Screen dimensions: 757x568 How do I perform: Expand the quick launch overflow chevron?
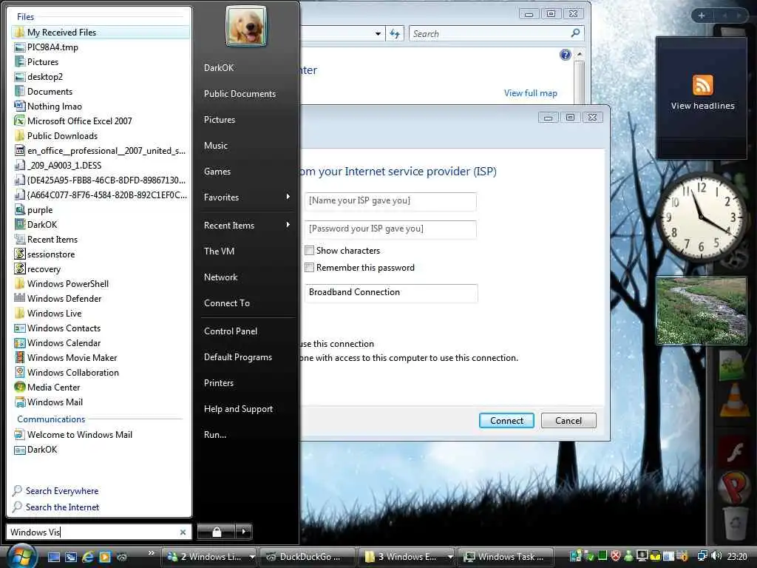[x=151, y=552]
